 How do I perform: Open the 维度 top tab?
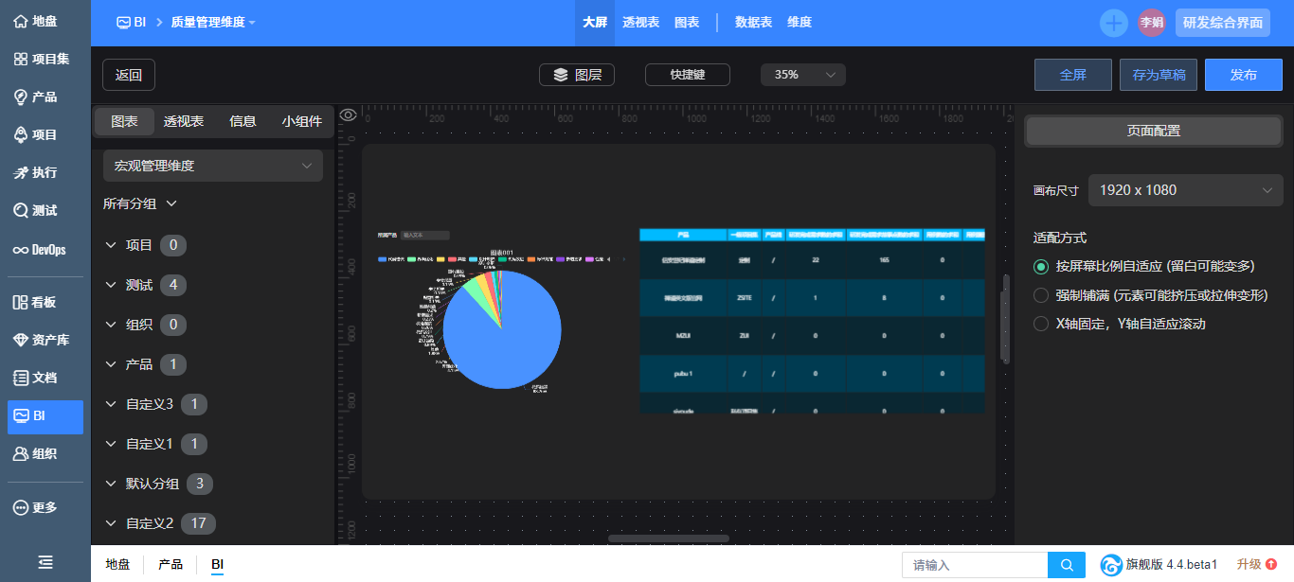[800, 23]
